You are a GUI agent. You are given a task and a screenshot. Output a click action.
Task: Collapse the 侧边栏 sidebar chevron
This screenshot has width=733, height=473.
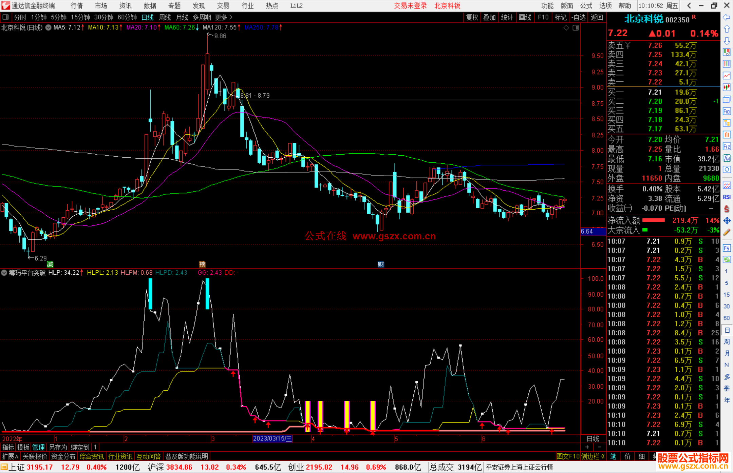603,456
